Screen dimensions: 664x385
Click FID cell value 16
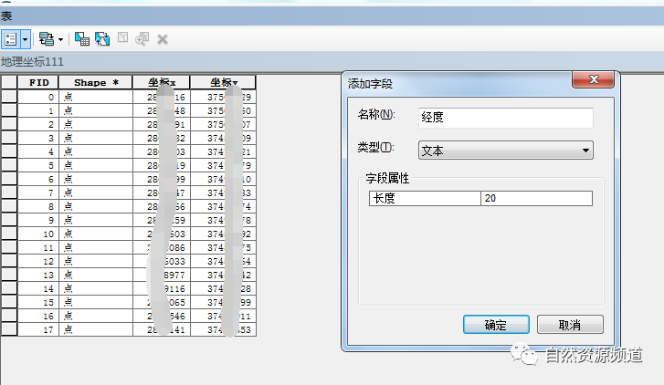38,316
